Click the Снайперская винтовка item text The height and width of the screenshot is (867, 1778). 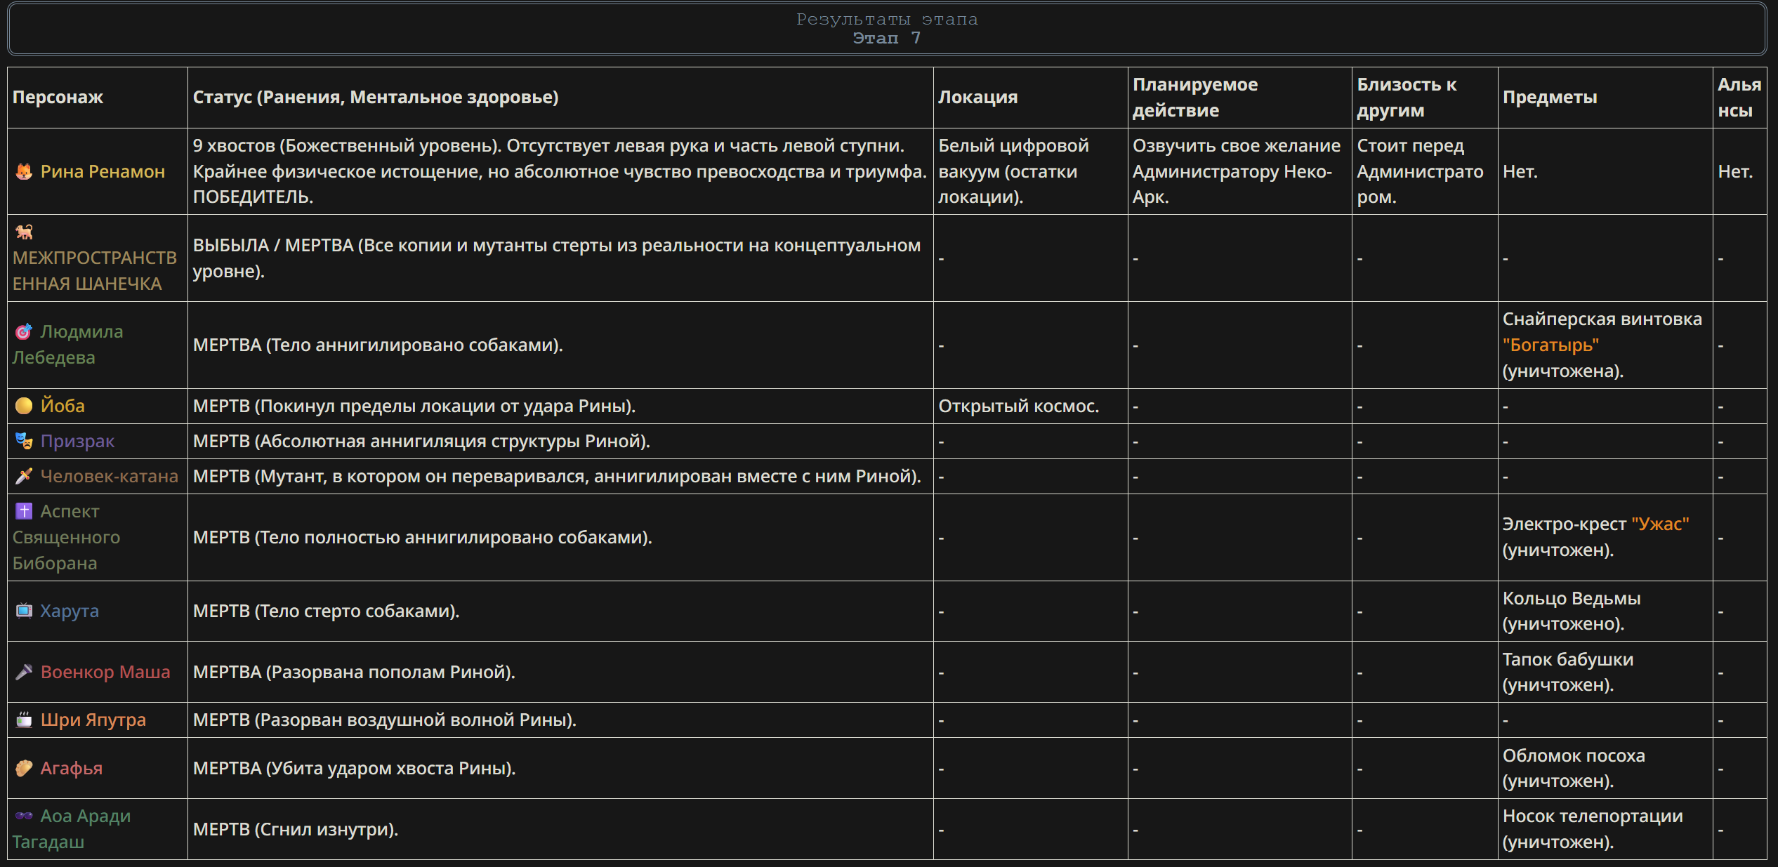1602,319
